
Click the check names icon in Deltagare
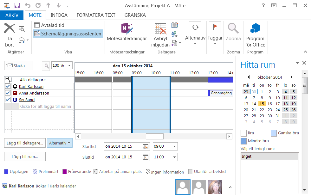[x=175, y=34]
